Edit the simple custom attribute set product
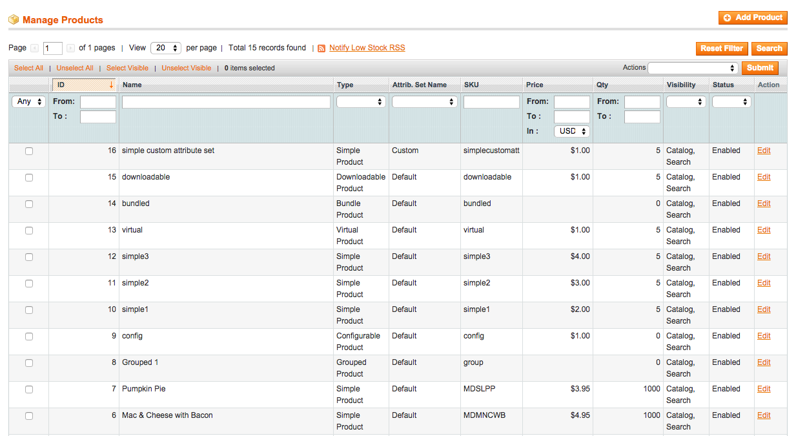The image size is (796, 436). click(764, 151)
